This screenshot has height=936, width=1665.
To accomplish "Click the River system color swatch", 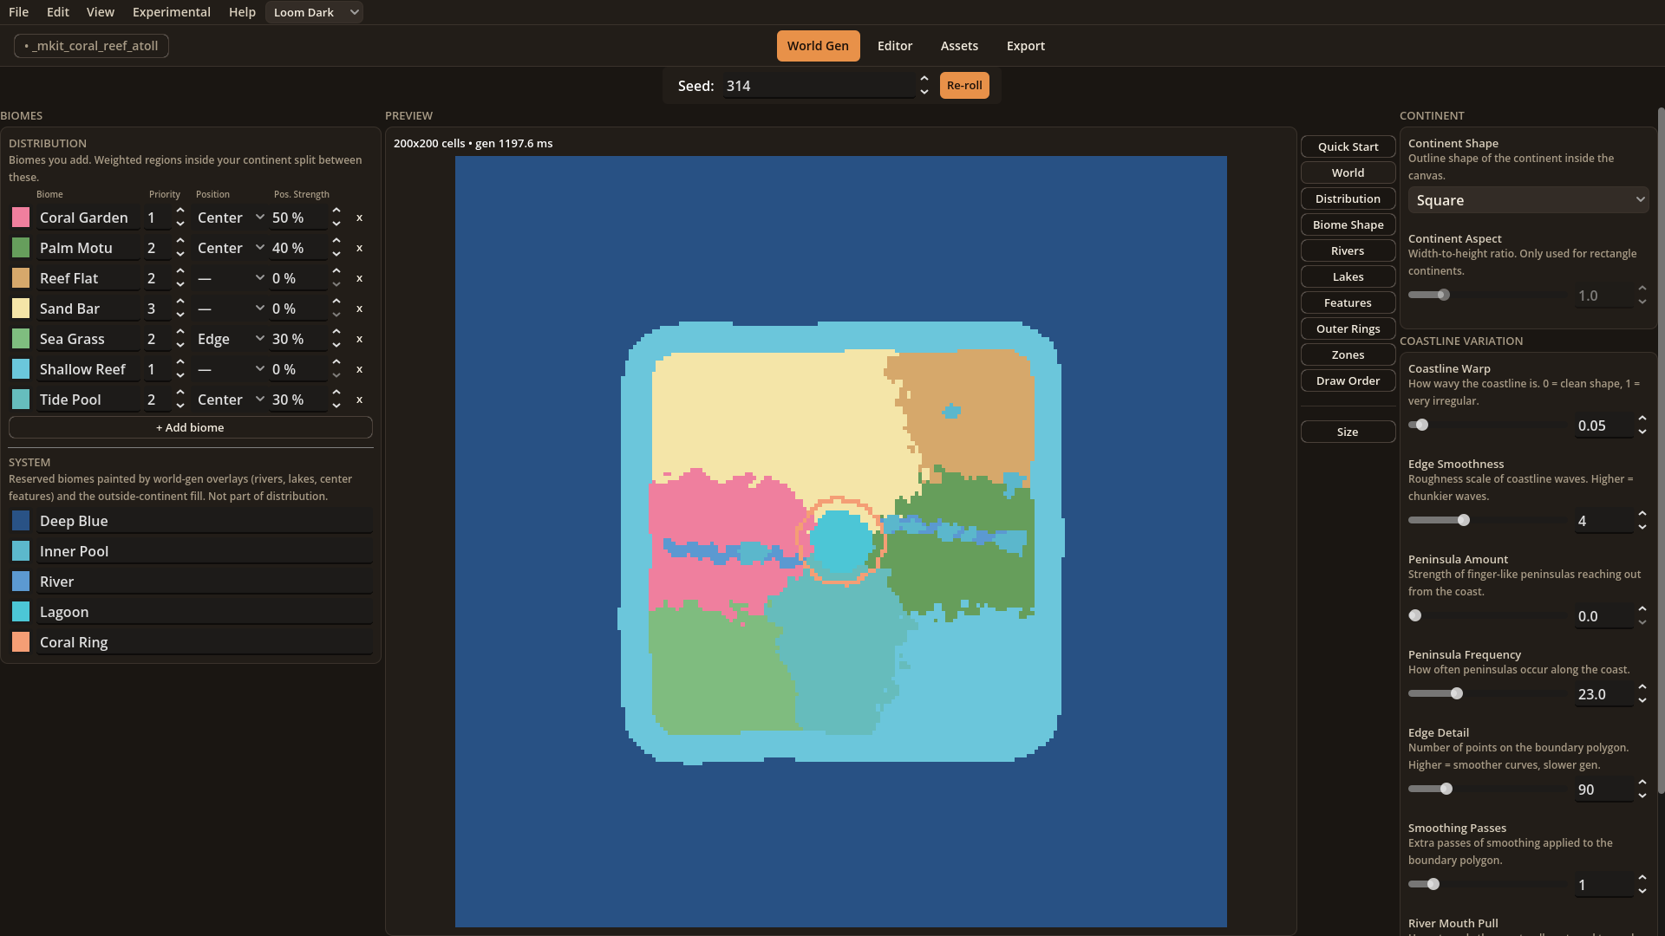I will [21, 582].
